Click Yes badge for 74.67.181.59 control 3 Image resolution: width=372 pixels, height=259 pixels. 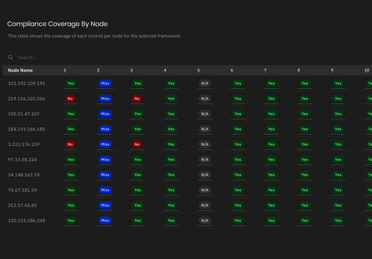138,190
